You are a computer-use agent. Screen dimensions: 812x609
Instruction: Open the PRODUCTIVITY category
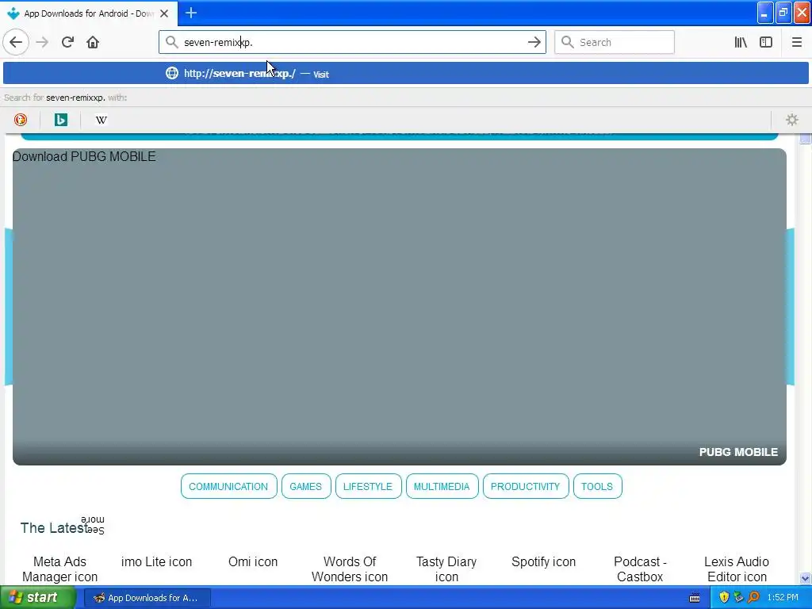pos(525,486)
